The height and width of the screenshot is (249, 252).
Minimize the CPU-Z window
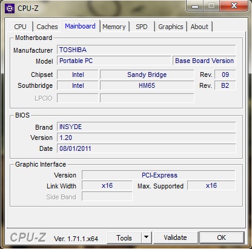pyautogui.click(x=195, y=6)
